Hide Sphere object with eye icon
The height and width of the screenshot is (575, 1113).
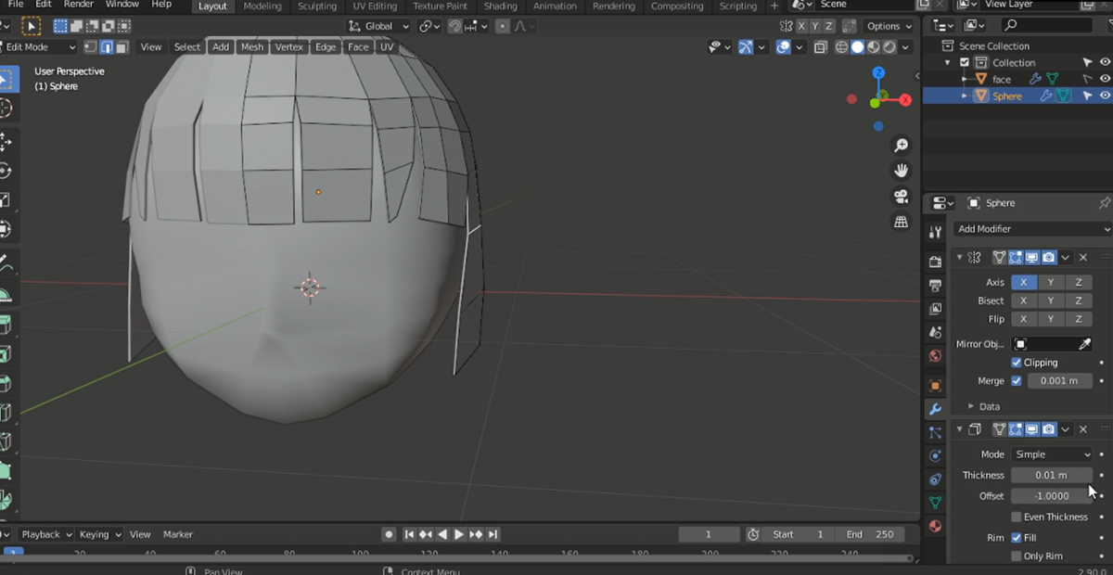pyautogui.click(x=1105, y=96)
